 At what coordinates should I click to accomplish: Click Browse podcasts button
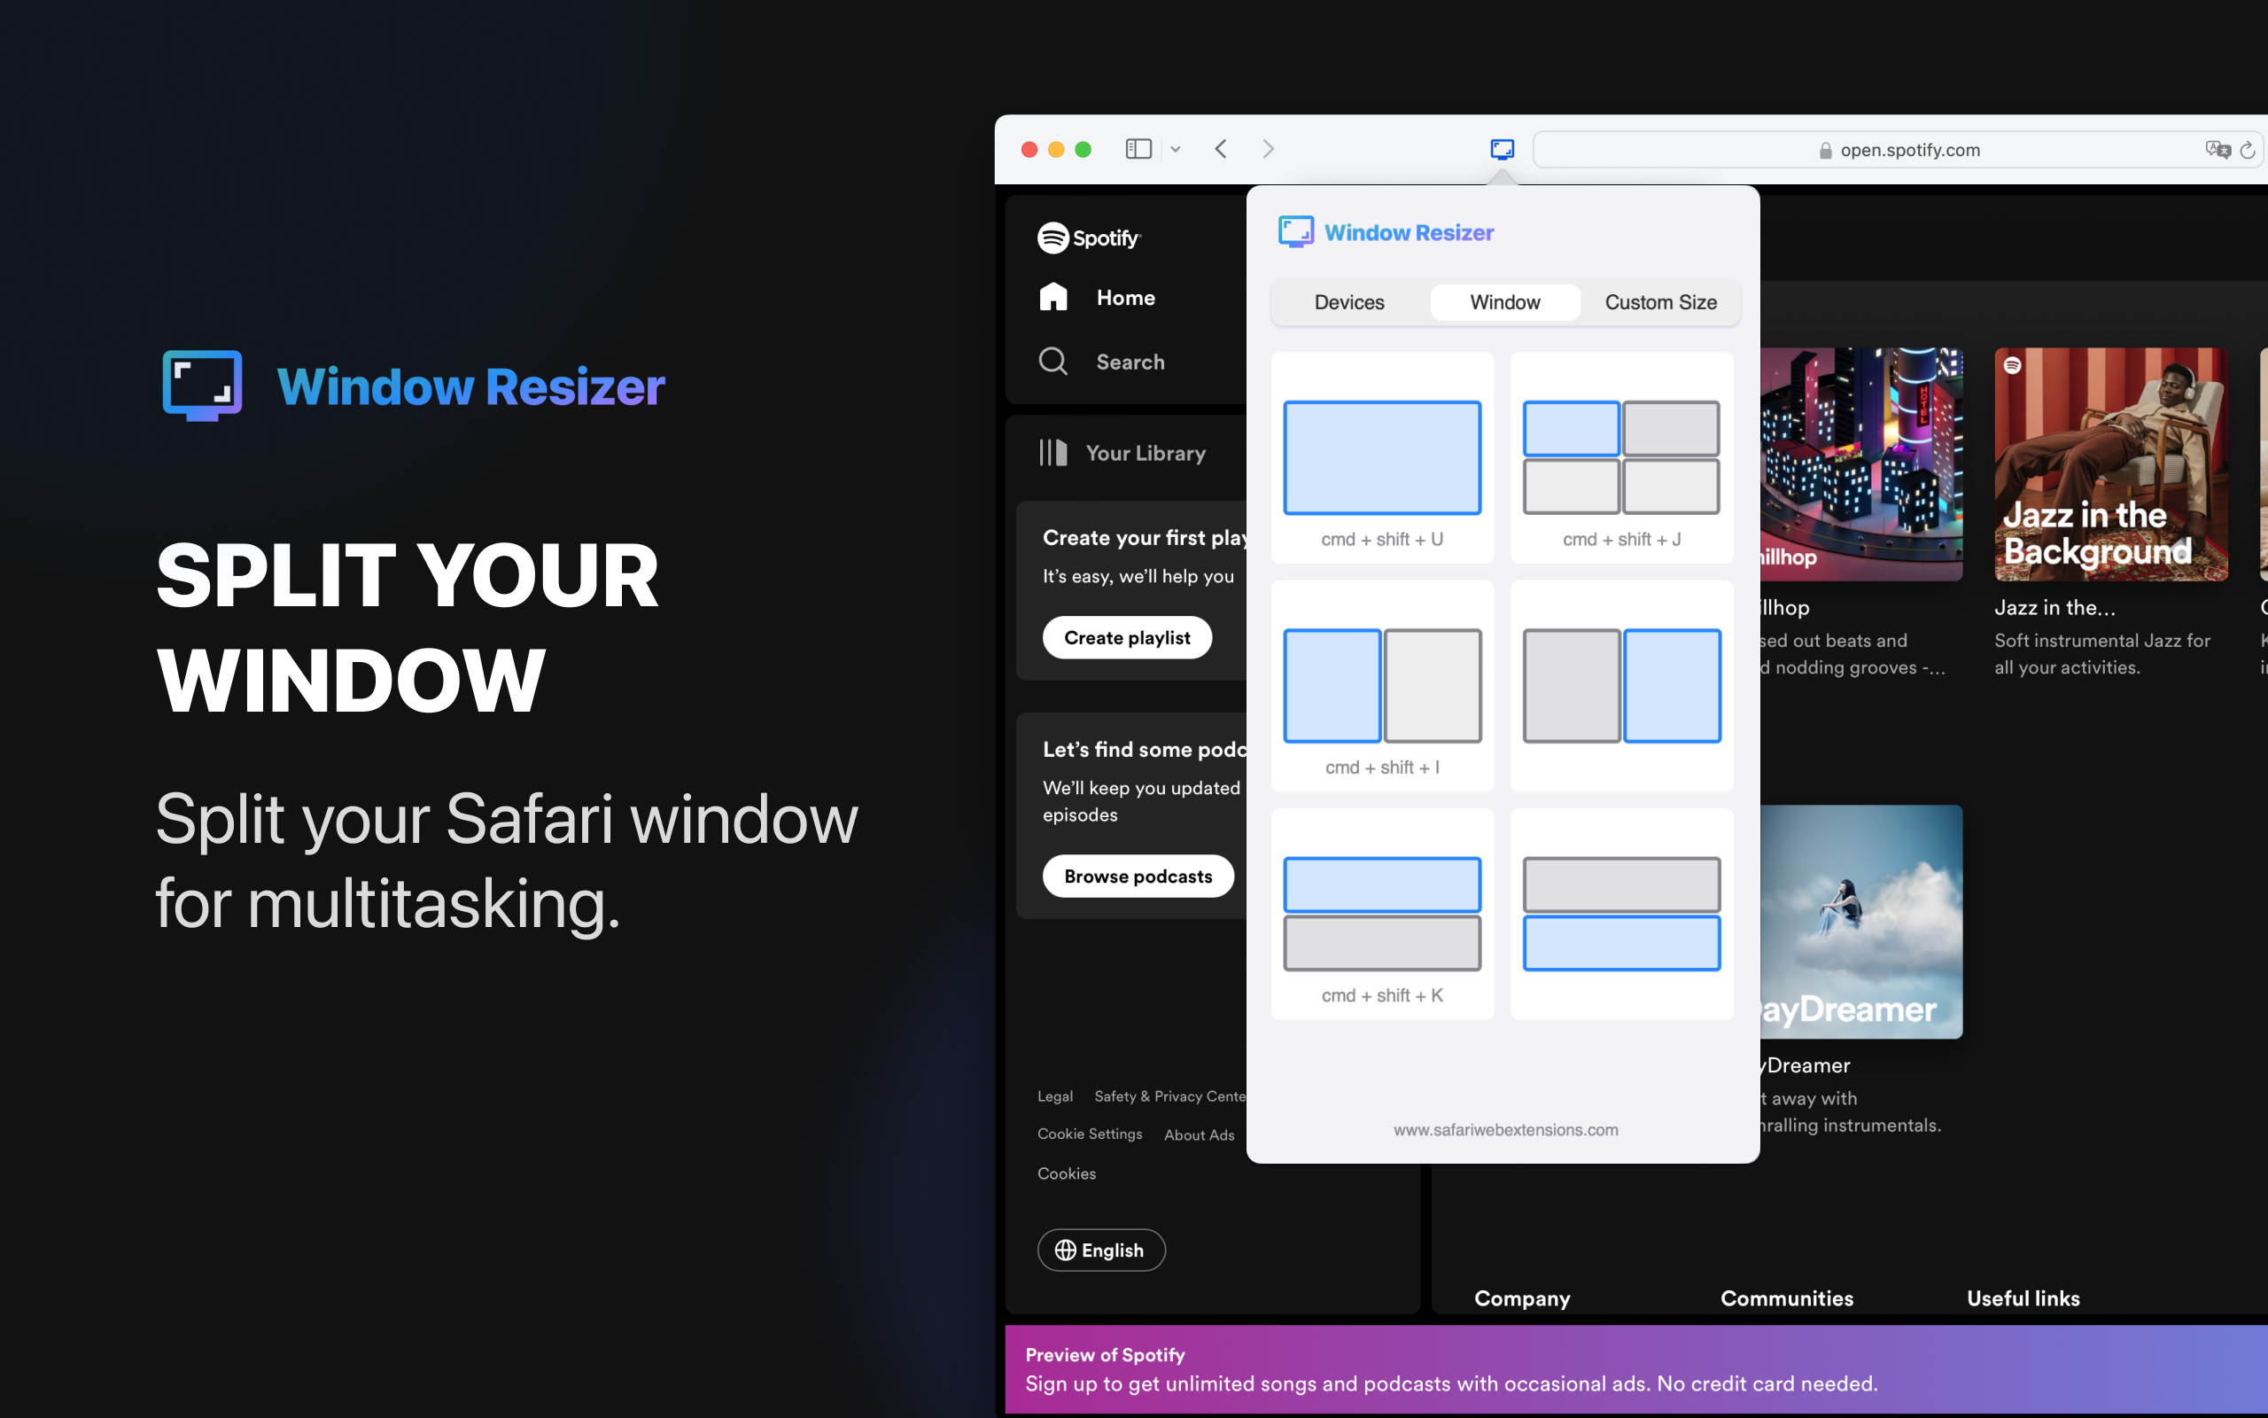point(1138,876)
